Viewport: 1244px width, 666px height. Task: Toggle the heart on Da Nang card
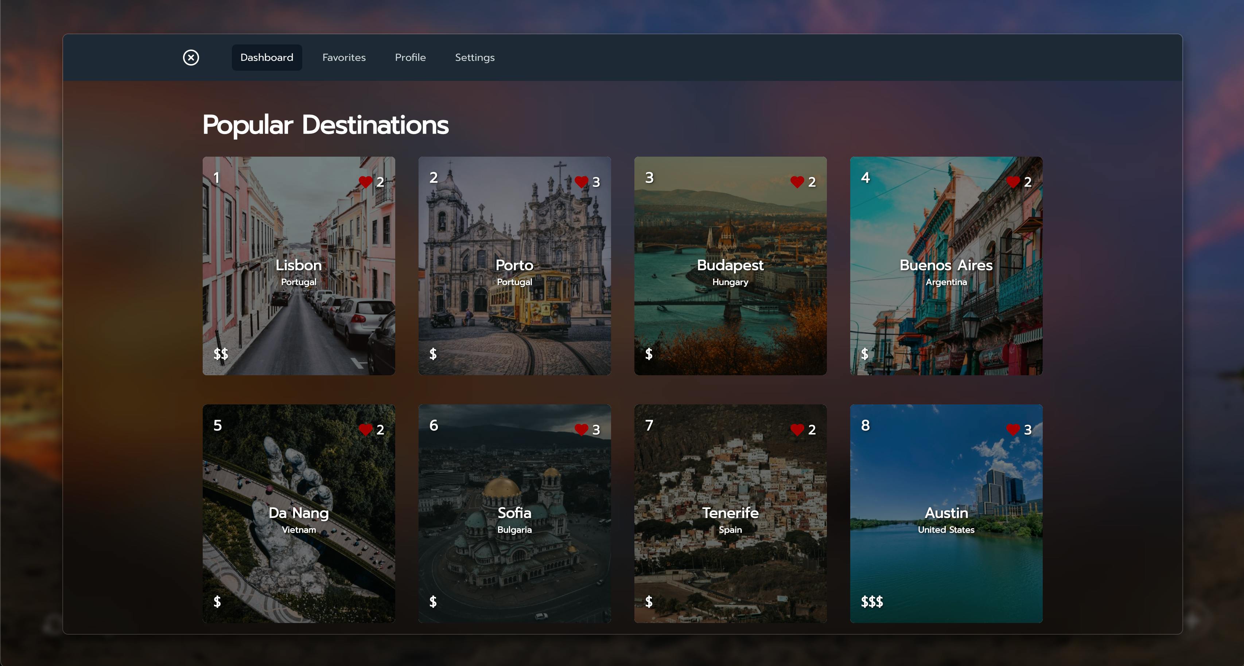(366, 430)
